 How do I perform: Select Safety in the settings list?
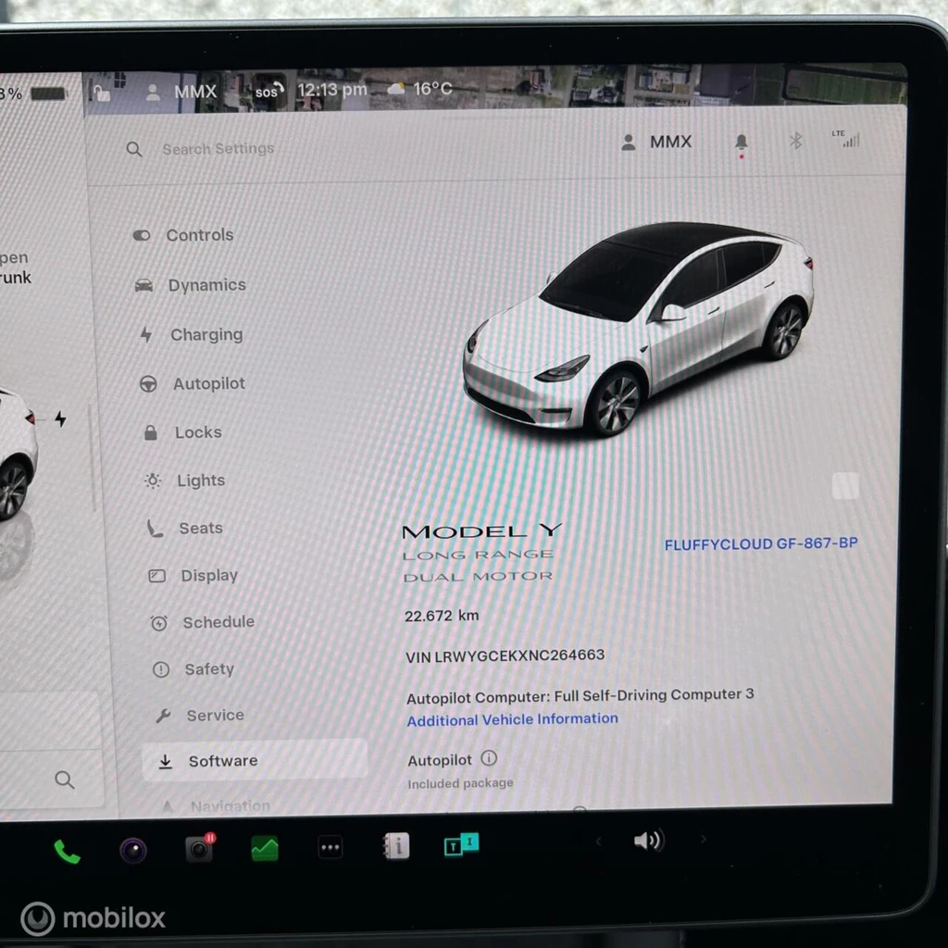[193, 668]
